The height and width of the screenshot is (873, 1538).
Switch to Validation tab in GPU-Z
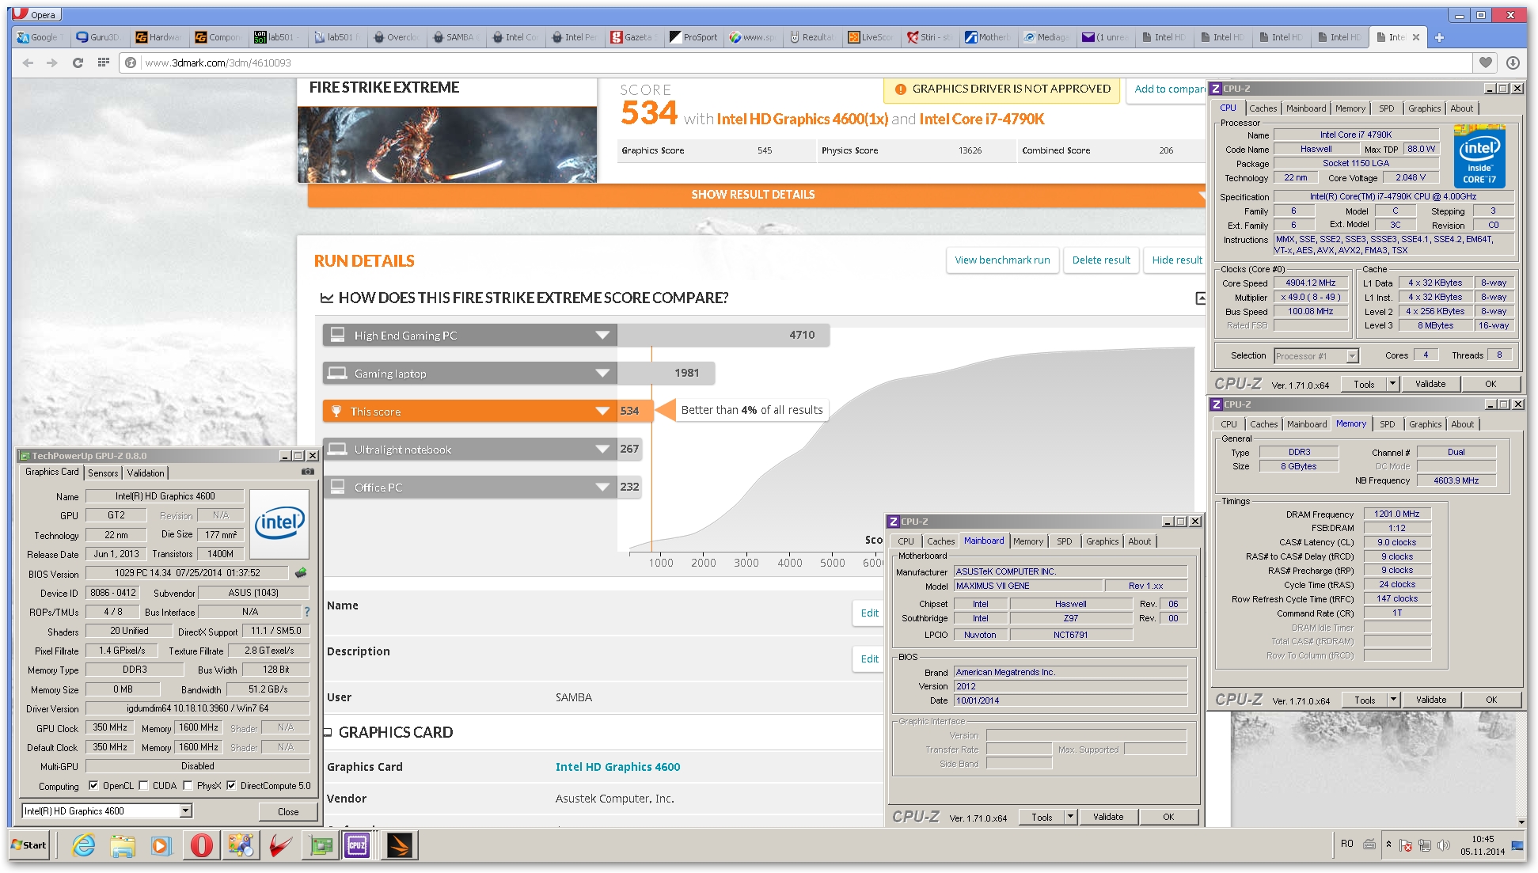146,473
